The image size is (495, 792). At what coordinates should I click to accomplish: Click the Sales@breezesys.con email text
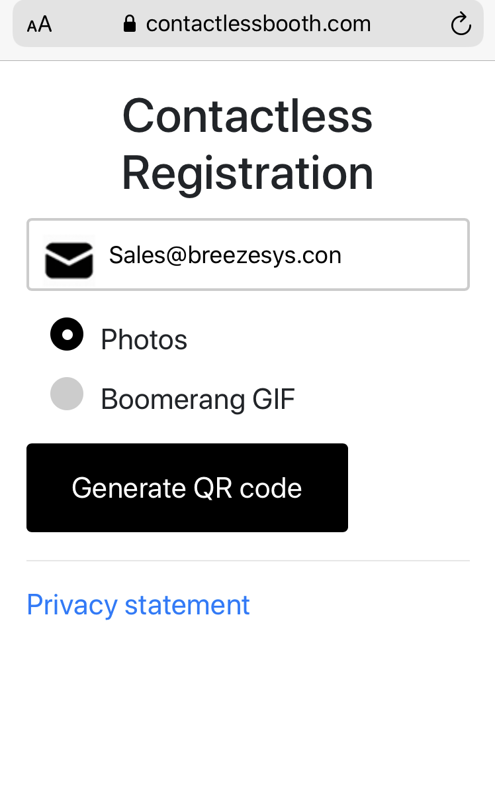pos(225,255)
